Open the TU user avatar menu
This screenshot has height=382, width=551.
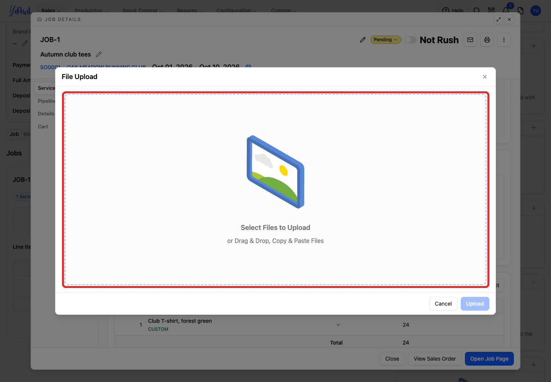(x=536, y=10)
